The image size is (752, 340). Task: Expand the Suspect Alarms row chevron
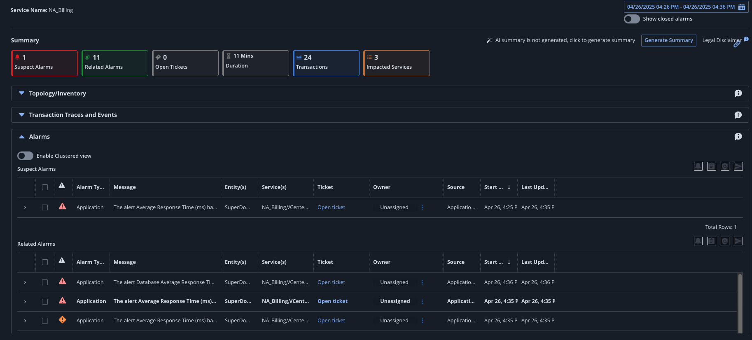[25, 207]
